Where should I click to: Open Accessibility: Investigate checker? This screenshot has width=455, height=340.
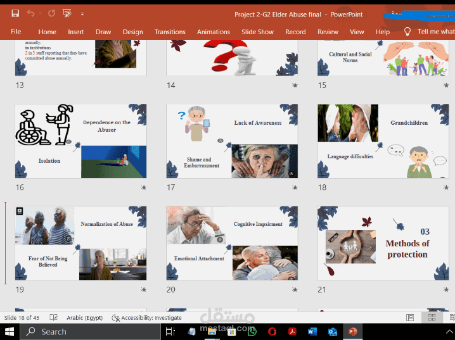click(146, 318)
